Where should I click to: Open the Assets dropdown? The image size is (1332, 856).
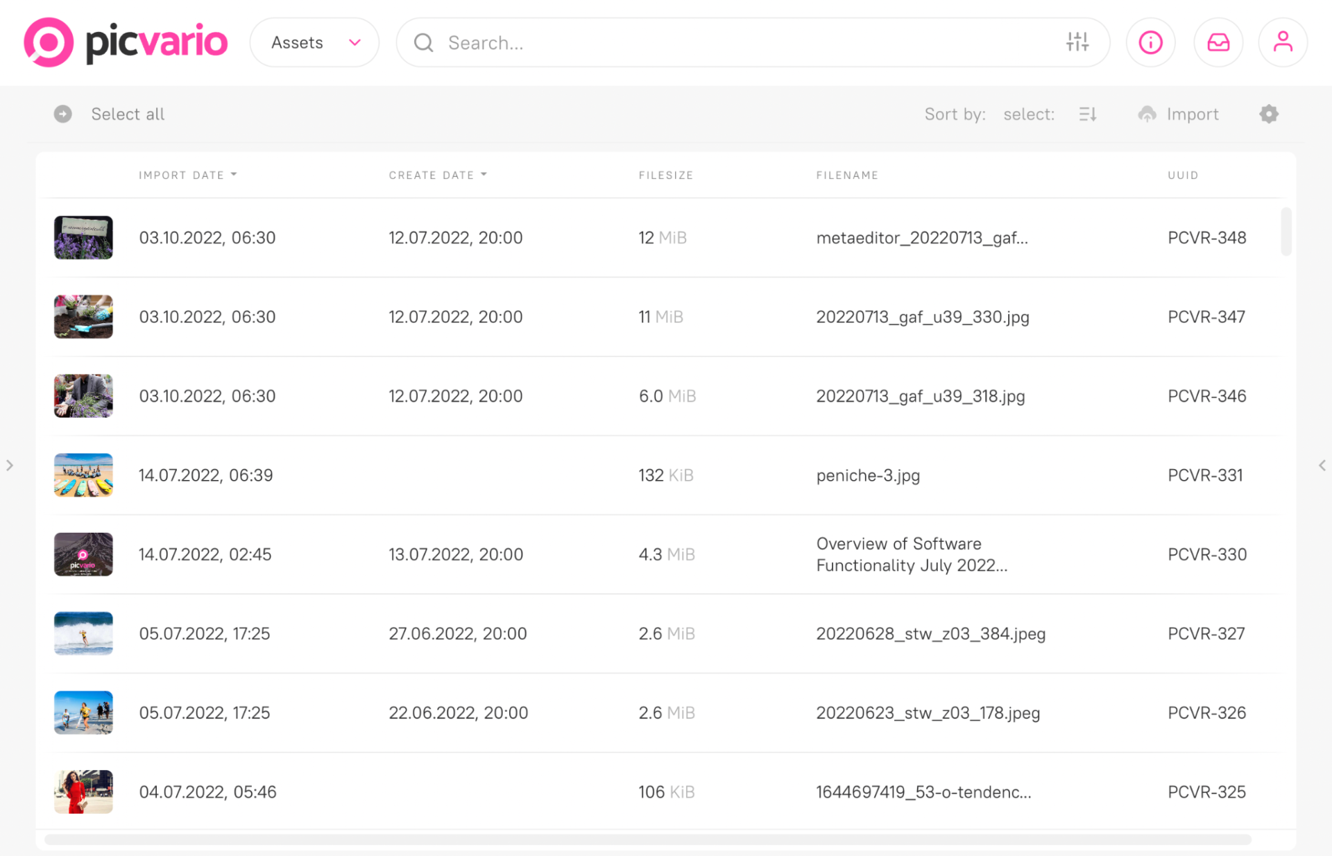coord(314,42)
